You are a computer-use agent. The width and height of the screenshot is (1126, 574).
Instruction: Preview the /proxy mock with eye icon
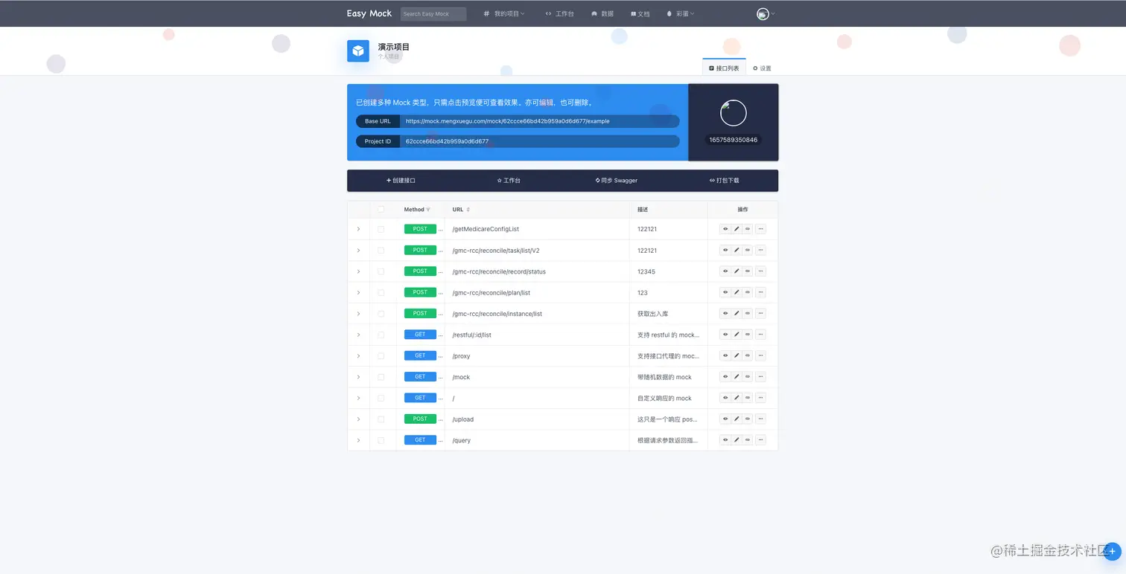(725, 355)
